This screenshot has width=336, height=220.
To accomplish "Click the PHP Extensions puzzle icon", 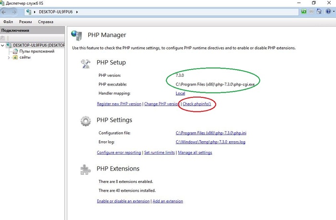I will pos(86,169).
